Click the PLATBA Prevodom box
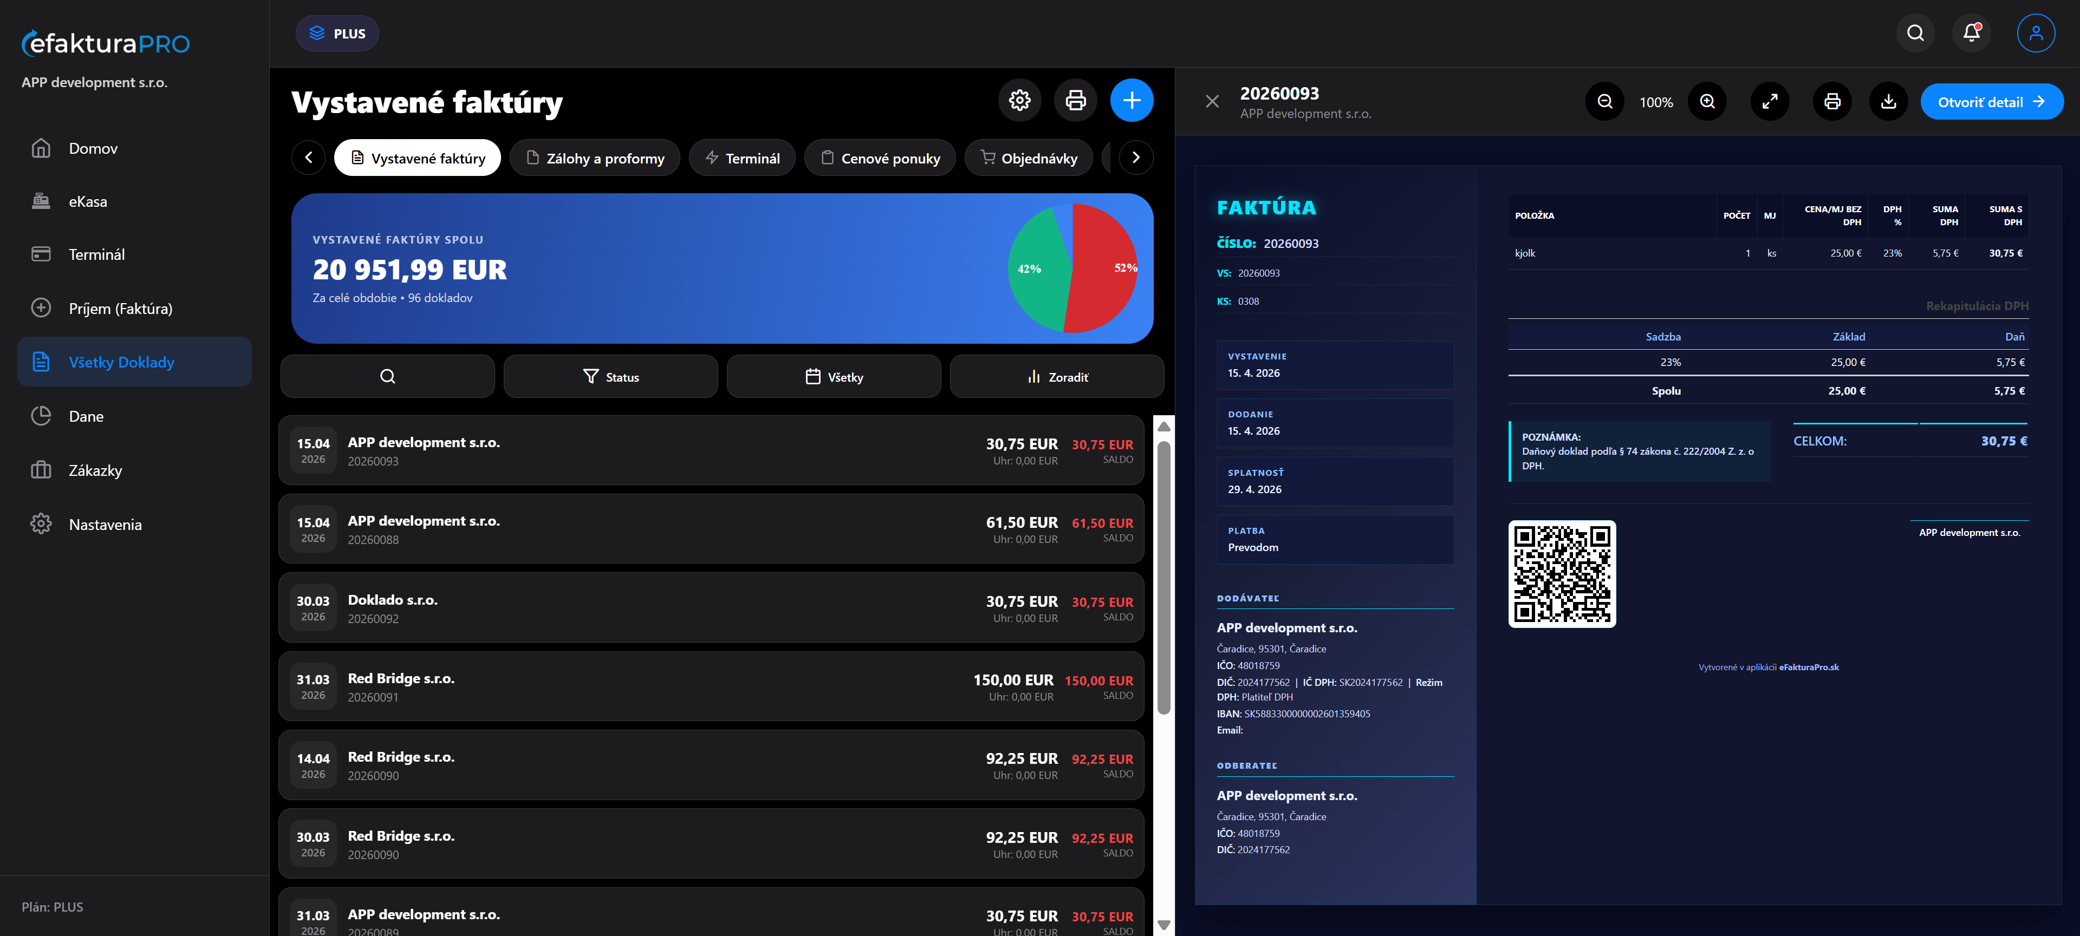 tap(1335, 540)
